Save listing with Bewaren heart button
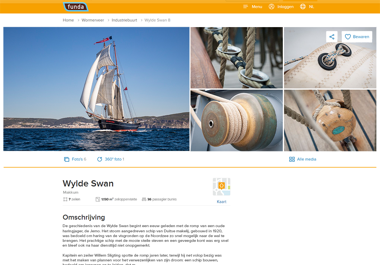380x265 pixels. [357, 37]
